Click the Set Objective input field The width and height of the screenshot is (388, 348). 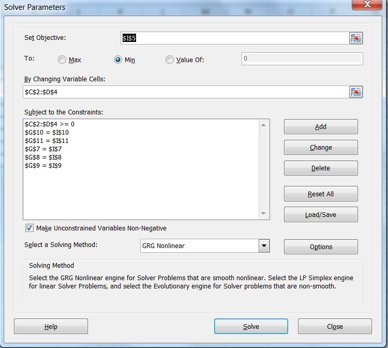tap(235, 38)
